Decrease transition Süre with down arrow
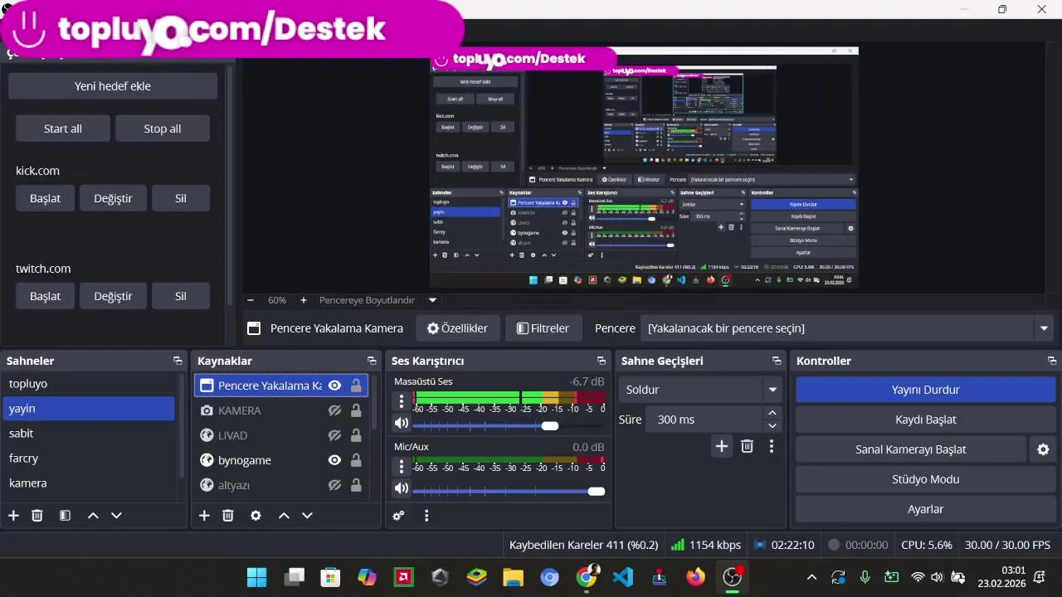 [x=772, y=425]
